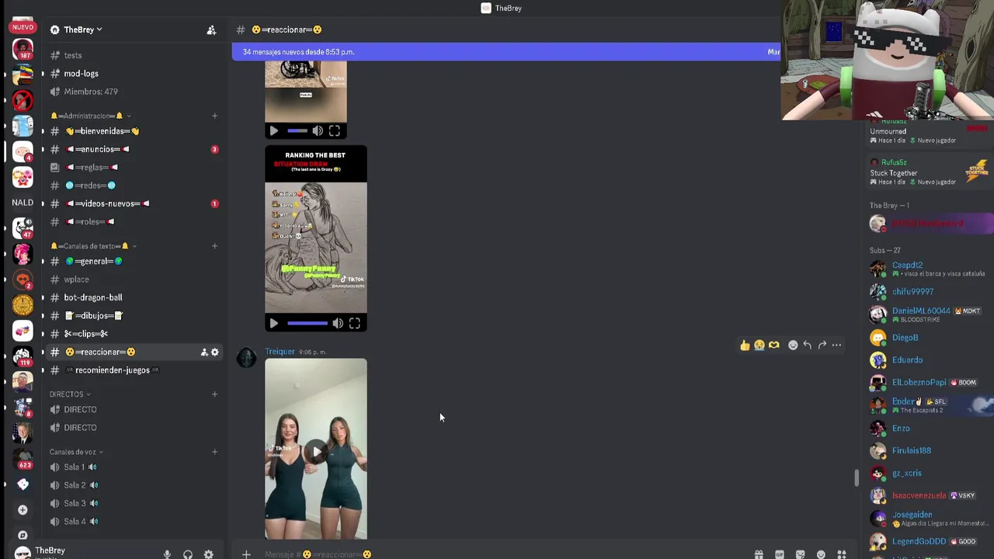Click the chat scrollbar thumb
Image resolution: width=994 pixels, height=559 pixels.
pyautogui.click(x=857, y=477)
